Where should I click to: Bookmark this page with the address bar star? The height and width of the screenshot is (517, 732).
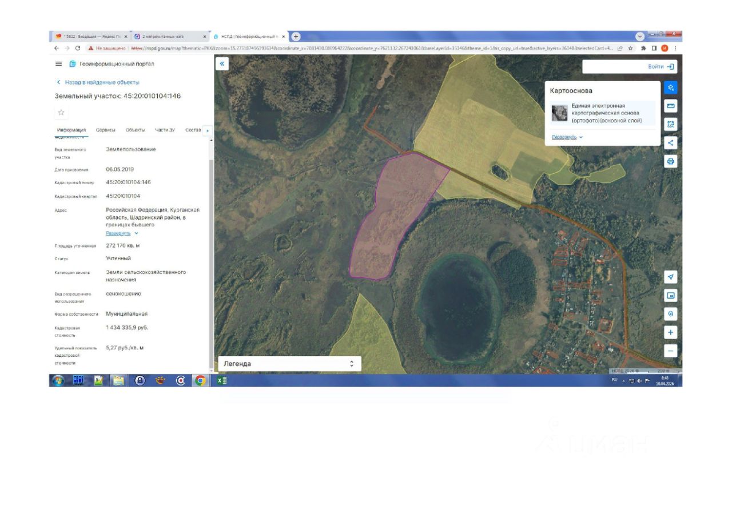click(x=630, y=49)
